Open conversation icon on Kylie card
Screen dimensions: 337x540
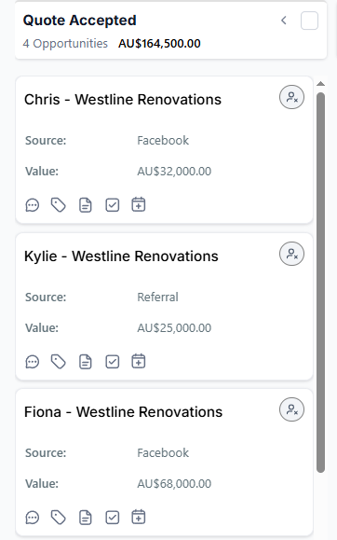coord(33,362)
